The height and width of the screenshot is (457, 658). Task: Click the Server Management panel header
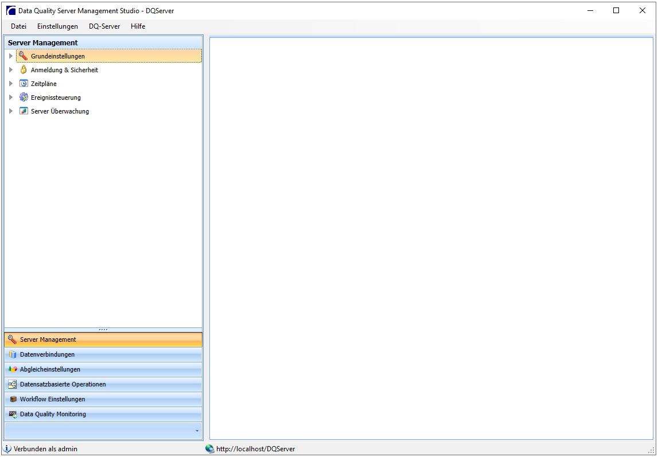click(103, 43)
